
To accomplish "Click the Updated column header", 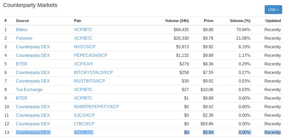I will point(273,21).
